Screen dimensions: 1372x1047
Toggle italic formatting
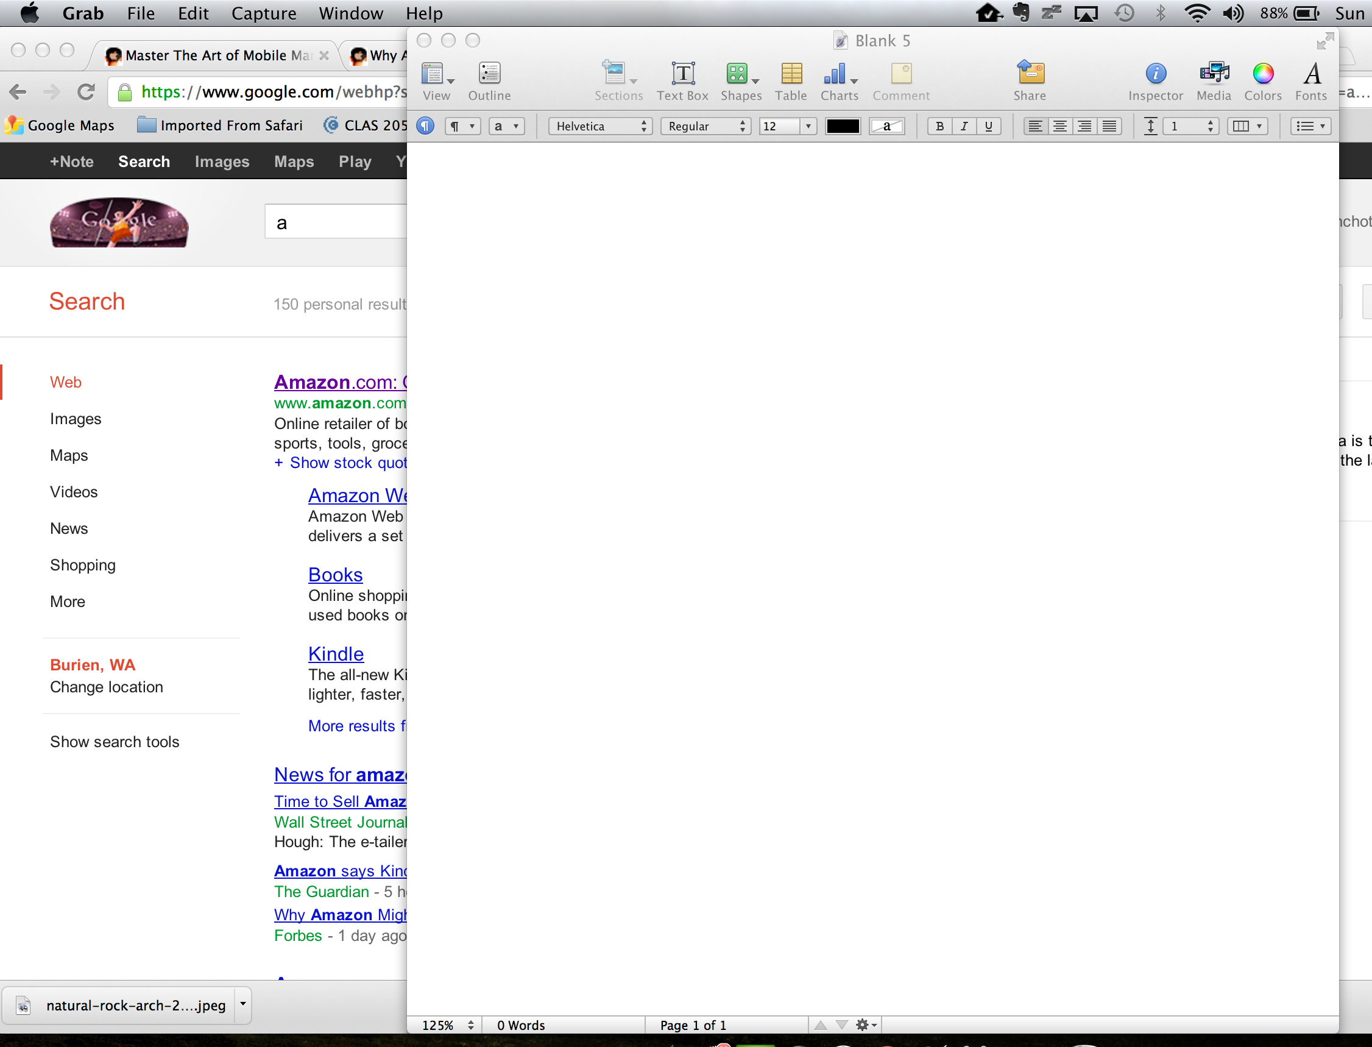pyautogui.click(x=964, y=126)
